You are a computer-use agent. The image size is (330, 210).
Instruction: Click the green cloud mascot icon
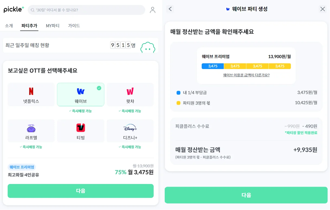[x=148, y=48]
